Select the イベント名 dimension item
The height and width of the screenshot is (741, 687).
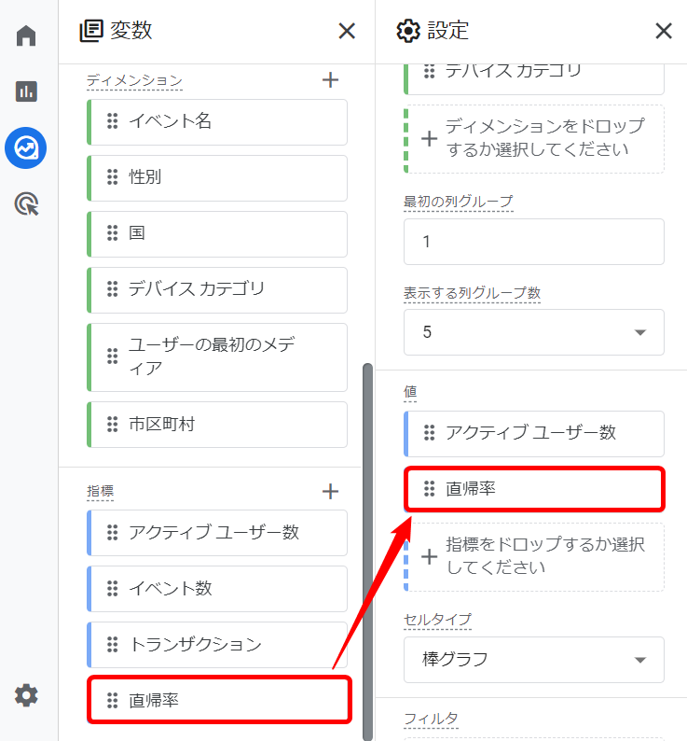[217, 121]
